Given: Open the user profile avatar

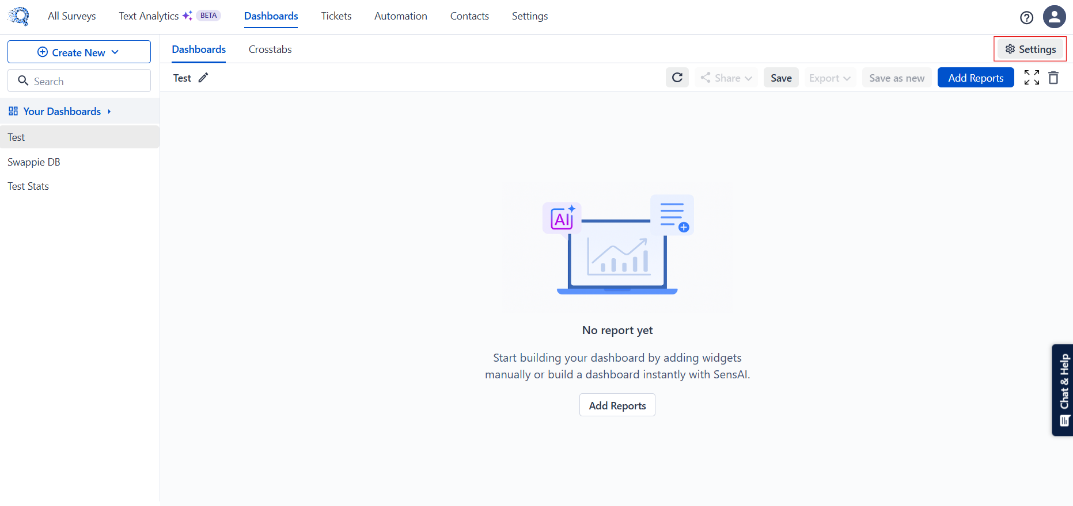Looking at the screenshot, I should (x=1054, y=17).
